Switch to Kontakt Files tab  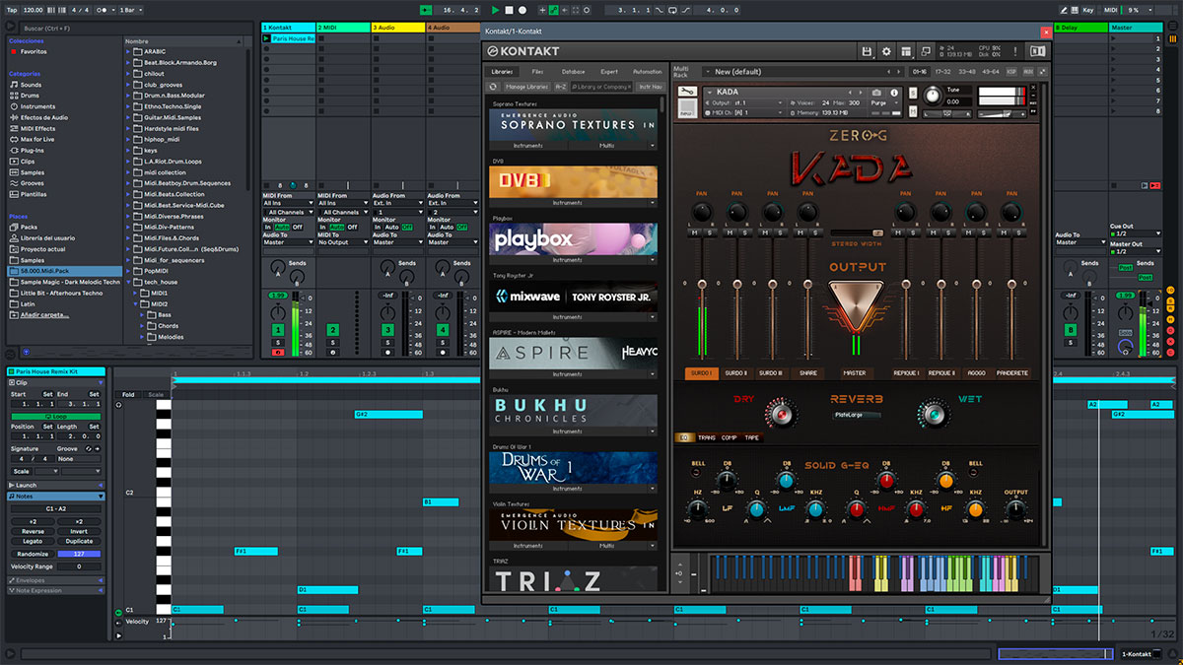click(x=537, y=72)
